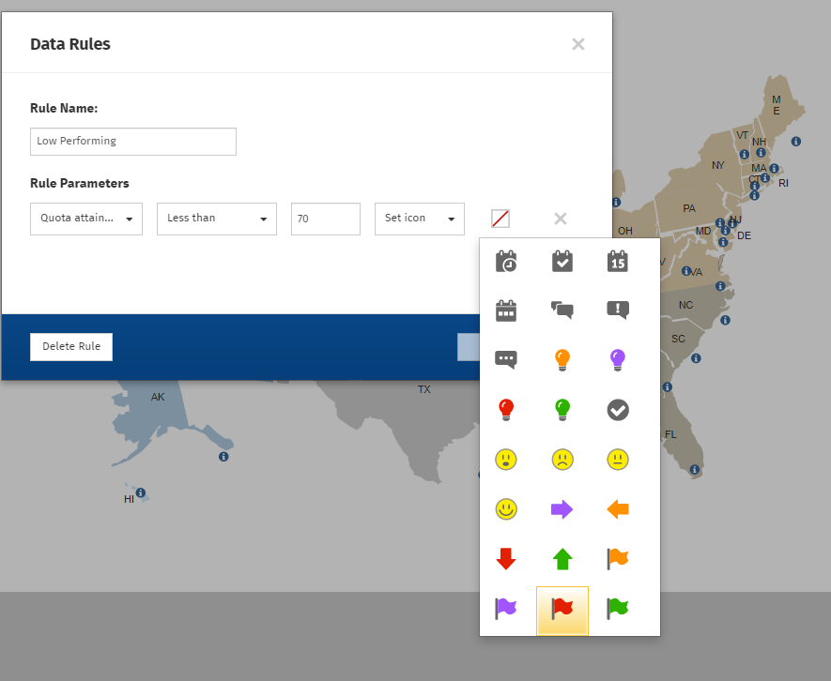Select the purple right arrow icon

562,509
